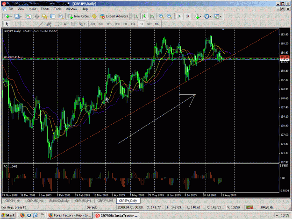Viewport: 292px width, 219px height.
Task: Select the text label tool
Action: [73, 24]
